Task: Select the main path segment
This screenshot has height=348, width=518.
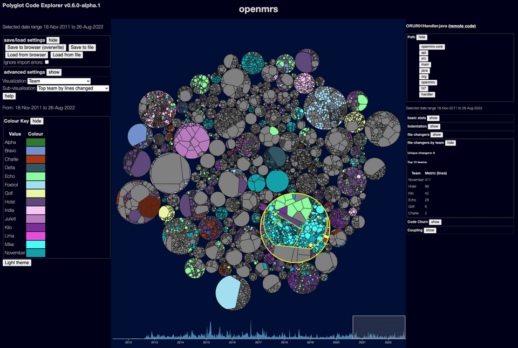Action: point(425,65)
